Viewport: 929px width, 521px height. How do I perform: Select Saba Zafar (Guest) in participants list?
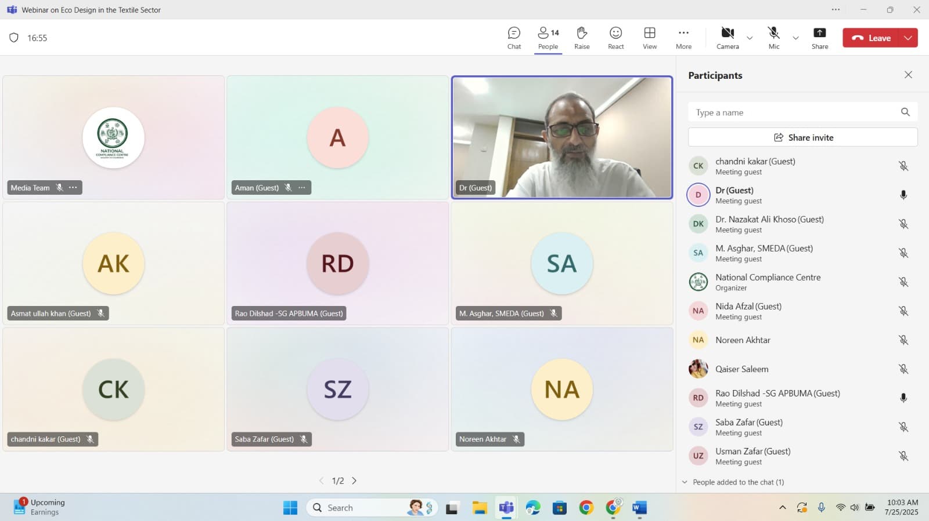point(801,427)
